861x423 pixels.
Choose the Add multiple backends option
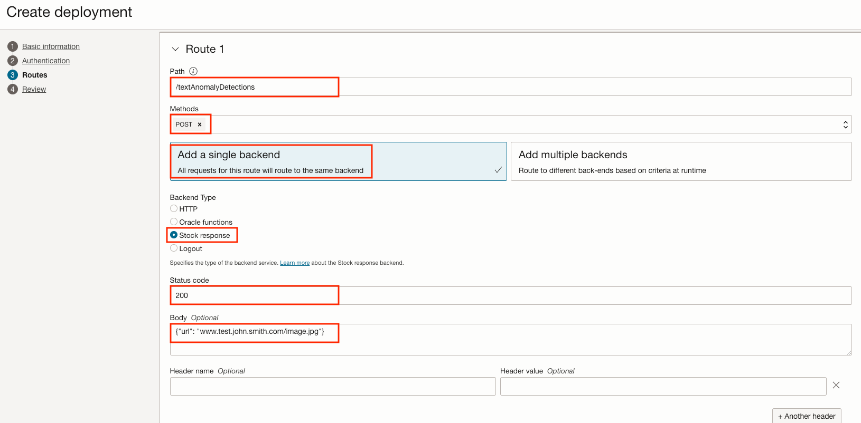click(x=680, y=161)
